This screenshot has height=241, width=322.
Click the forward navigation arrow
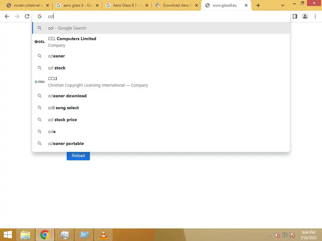(x=17, y=16)
